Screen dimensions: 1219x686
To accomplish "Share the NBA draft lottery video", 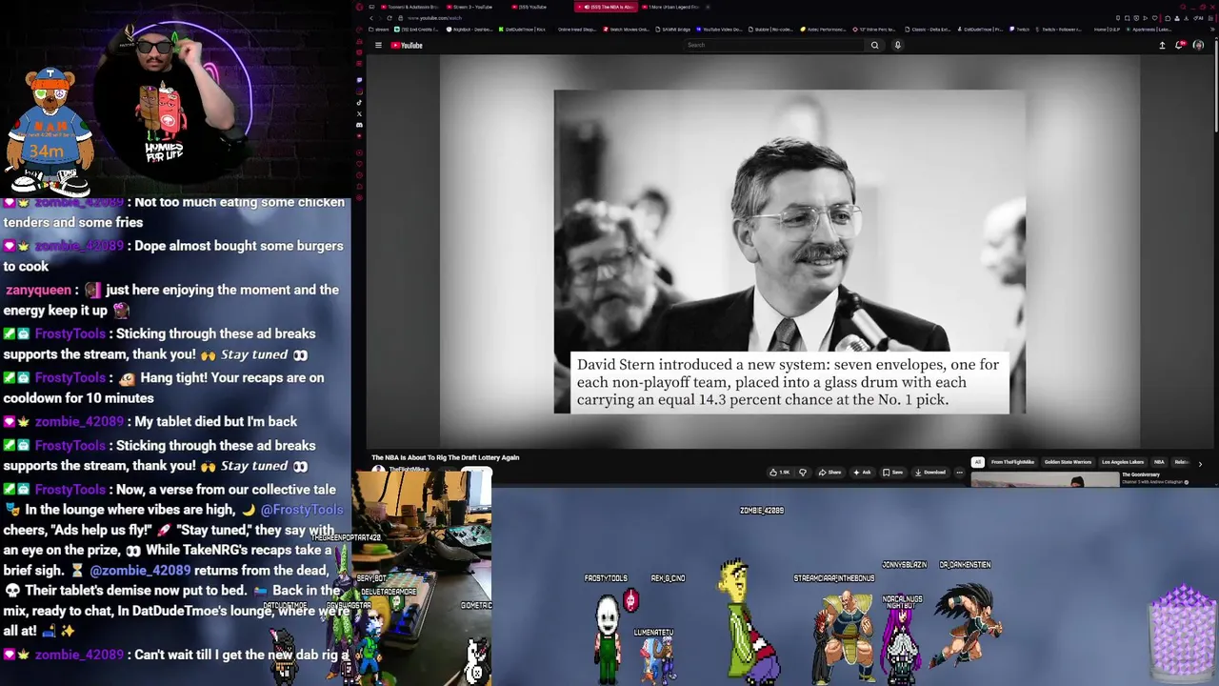I will coord(829,473).
